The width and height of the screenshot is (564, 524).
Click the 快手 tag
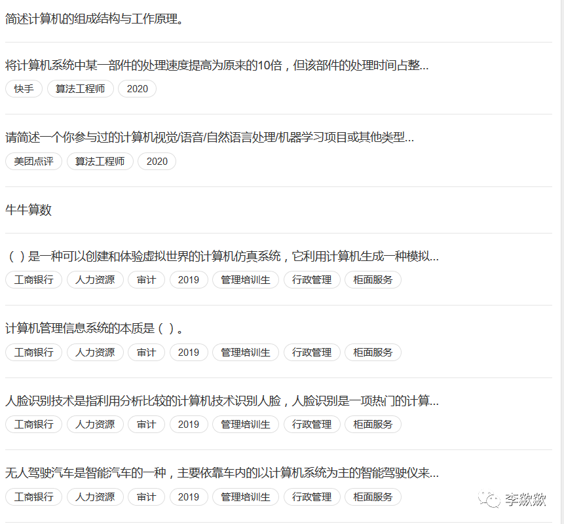tap(24, 89)
